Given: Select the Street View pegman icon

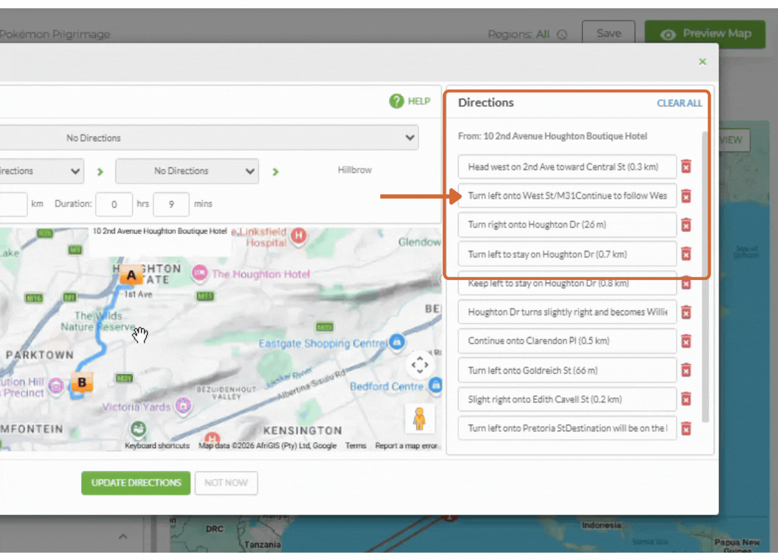Looking at the screenshot, I should point(420,418).
